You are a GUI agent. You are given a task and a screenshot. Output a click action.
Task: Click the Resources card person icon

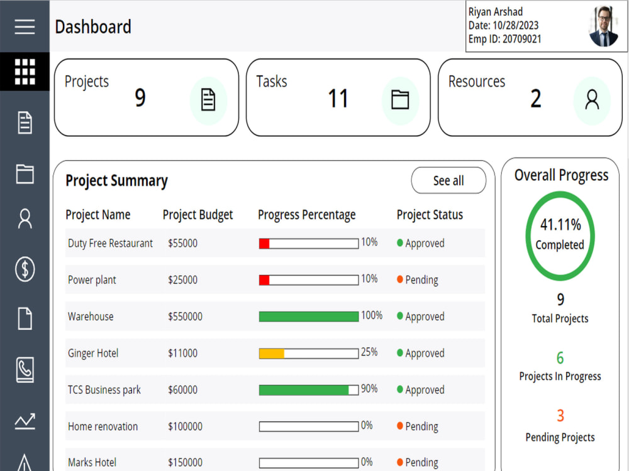[x=591, y=99]
